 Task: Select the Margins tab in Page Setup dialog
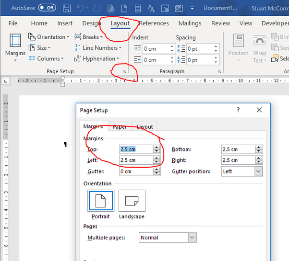(x=93, y=126)
